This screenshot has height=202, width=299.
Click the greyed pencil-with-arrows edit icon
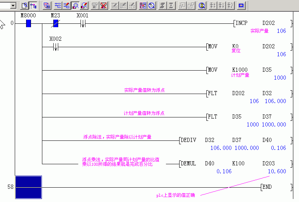click(x=132, y=6)
